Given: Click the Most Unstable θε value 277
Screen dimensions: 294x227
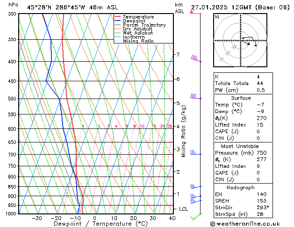Looking at the screenshot, I should [262, 159].
